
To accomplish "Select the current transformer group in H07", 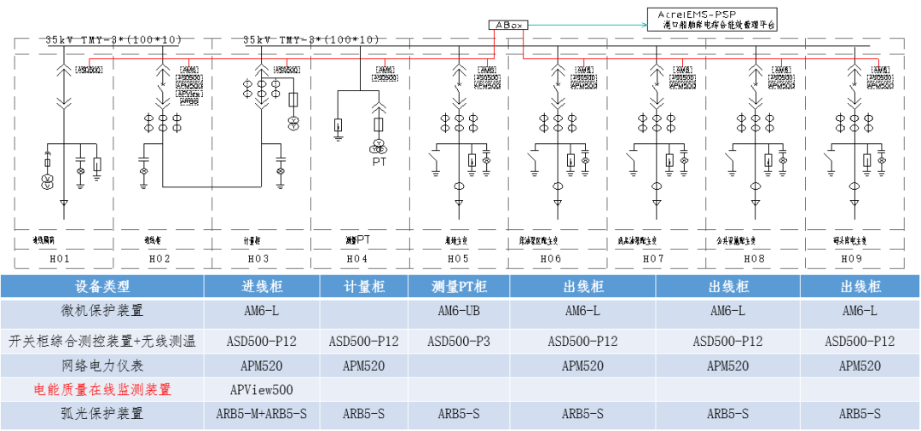I will click(x=656, y=123).
